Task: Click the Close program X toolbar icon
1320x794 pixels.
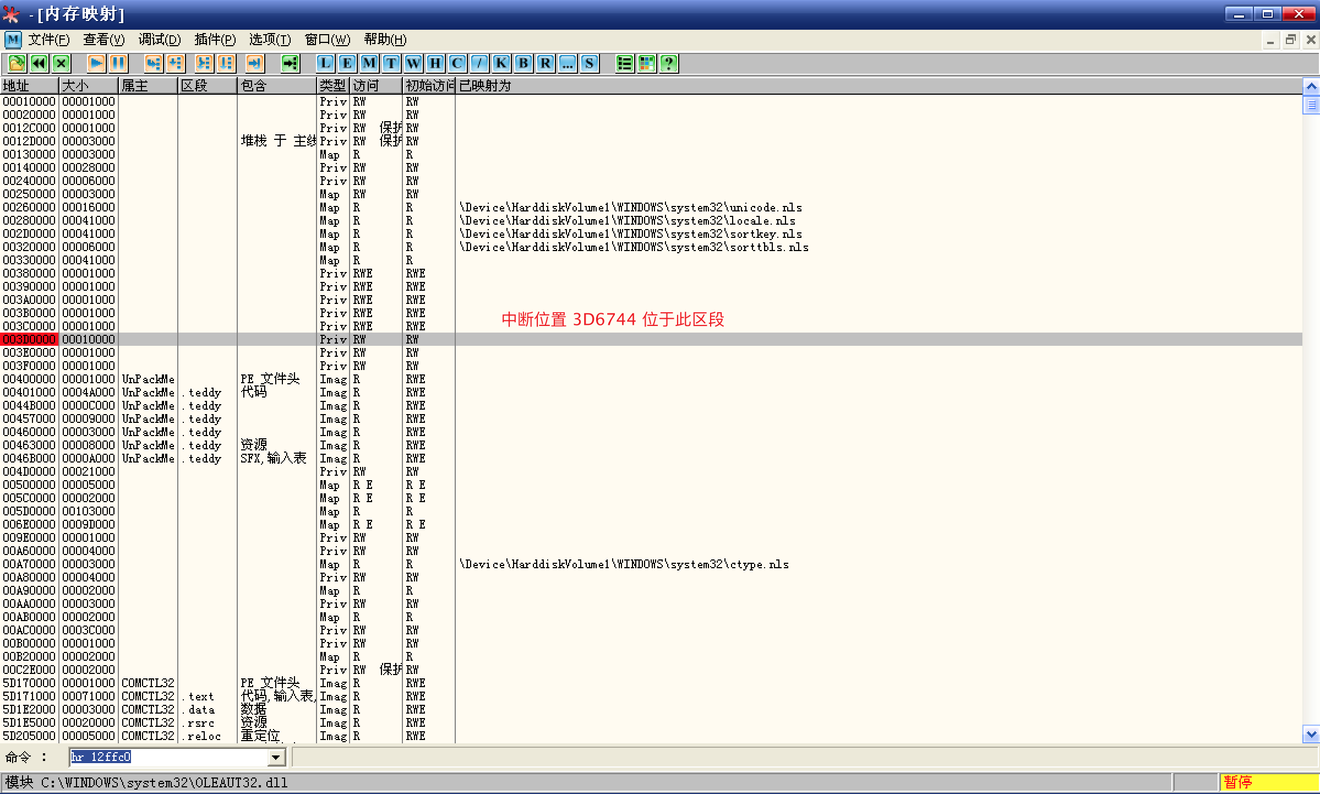Action: click(61, 63)
